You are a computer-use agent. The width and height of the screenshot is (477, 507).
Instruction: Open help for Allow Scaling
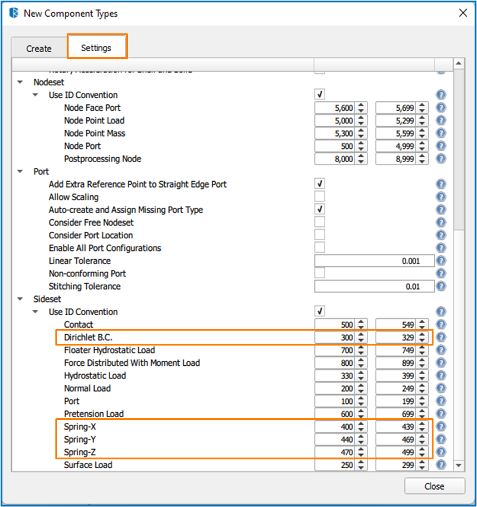pos(441,197)
